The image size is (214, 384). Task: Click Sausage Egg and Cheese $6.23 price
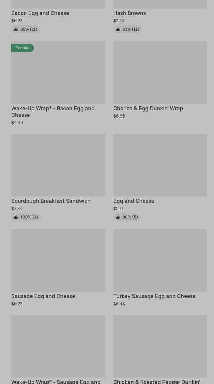pyautogui.click(x=17, y=304)
